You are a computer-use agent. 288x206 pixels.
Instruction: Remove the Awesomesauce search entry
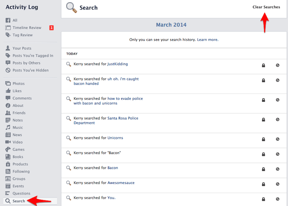278,184
